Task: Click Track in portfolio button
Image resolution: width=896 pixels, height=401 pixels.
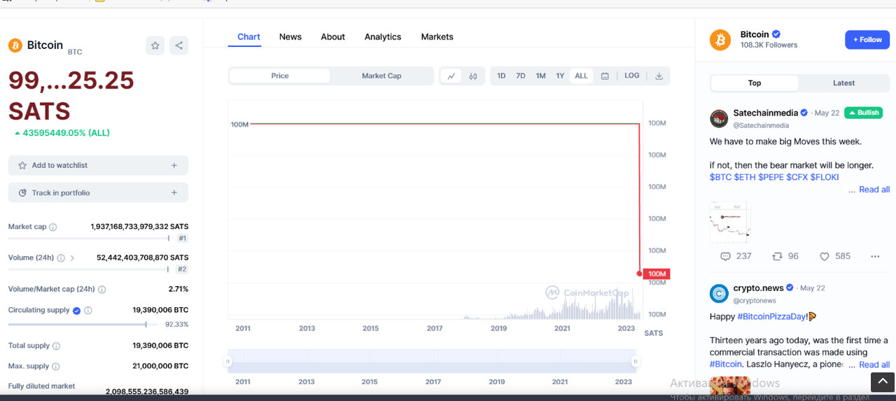Action: (x=98, y=192)
